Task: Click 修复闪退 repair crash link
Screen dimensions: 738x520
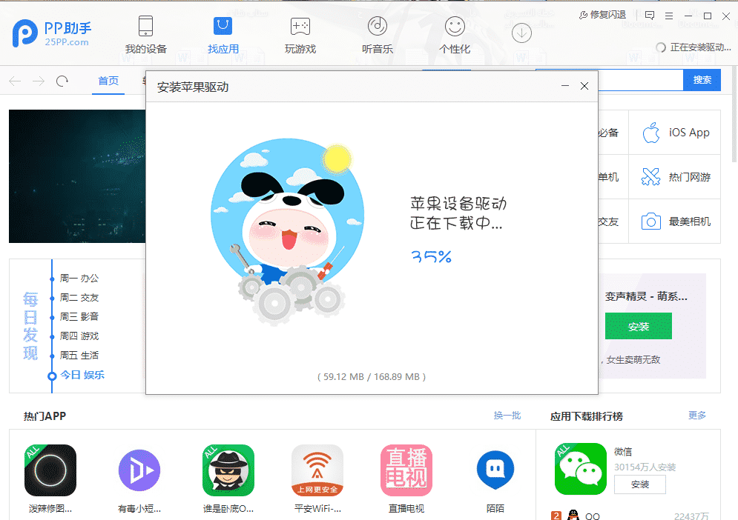Action: point(602,15)
